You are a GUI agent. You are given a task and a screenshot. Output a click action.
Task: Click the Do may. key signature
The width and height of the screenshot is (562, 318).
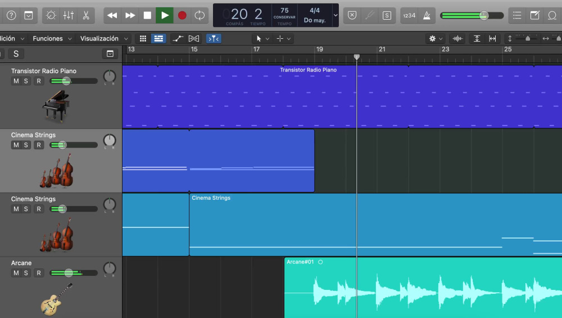[315, 20]
